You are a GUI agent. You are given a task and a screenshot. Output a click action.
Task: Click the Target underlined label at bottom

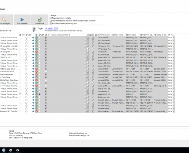click(11, 131)
